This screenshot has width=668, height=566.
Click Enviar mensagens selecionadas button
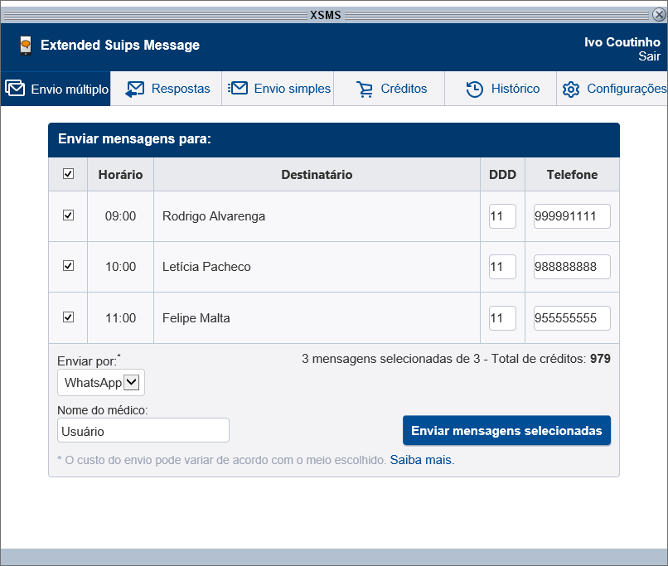tap(506, 430)
